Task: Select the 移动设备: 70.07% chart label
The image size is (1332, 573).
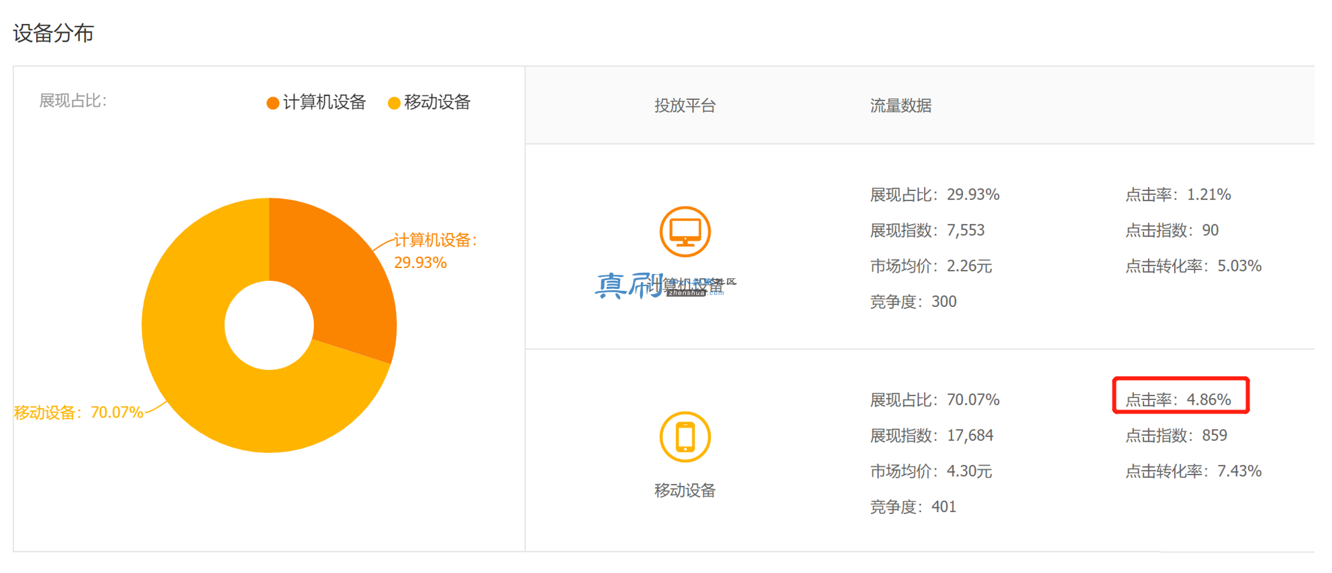Action: pyautogui.click(x=79, y=412)
